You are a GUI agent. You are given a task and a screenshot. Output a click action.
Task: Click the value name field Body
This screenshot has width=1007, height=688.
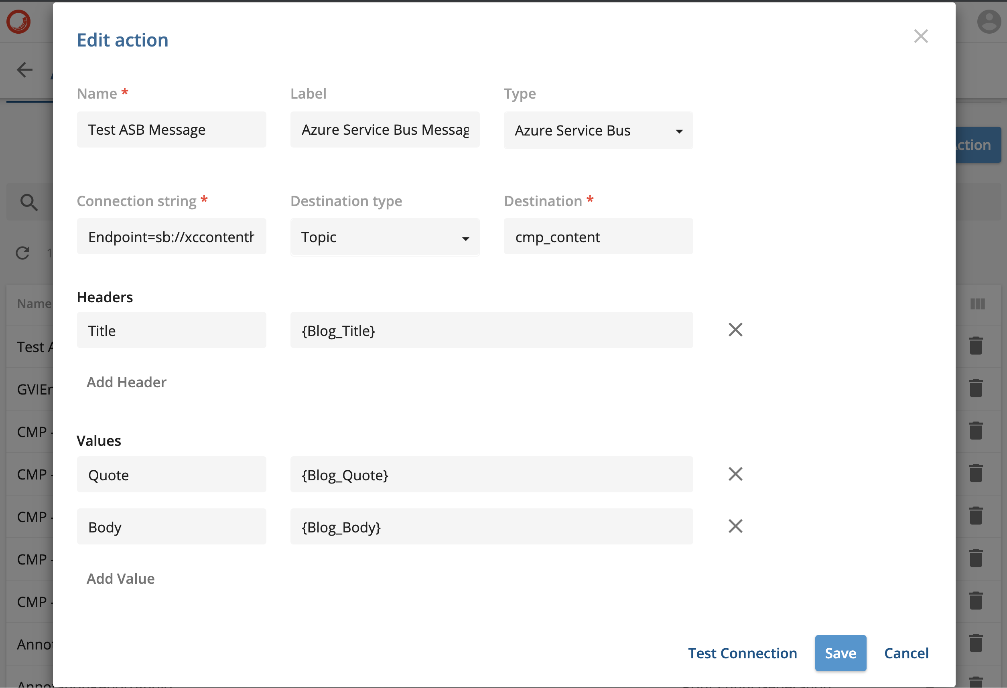pyautogui.click(x=172, y=526)
